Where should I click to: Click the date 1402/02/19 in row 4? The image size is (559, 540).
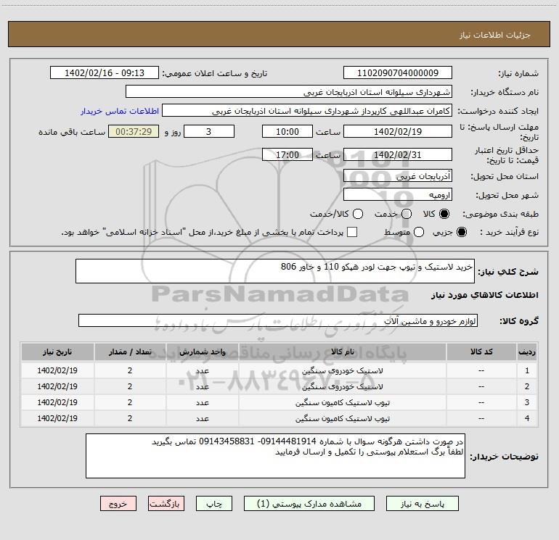[x=57, y=419]
